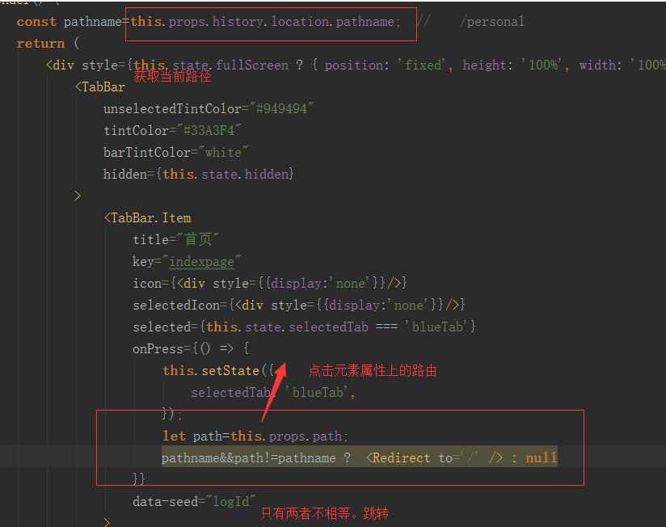The width and height of the screenshot is (666, 527).
Task: Click 'fullScreen' in the div style line
Action: pos(252,65)
